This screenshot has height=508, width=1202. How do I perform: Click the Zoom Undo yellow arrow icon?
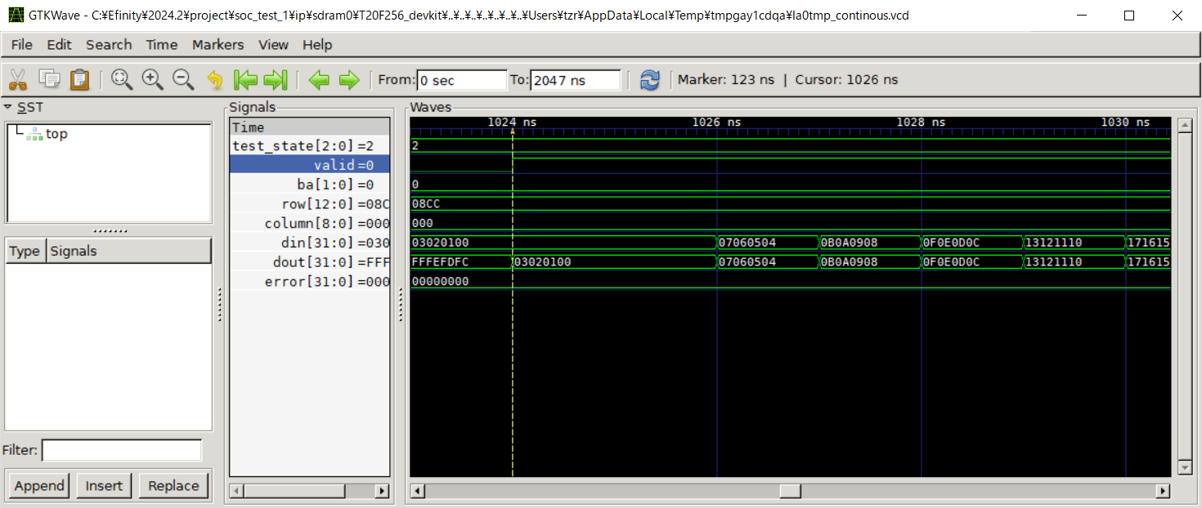pos(214,79)
